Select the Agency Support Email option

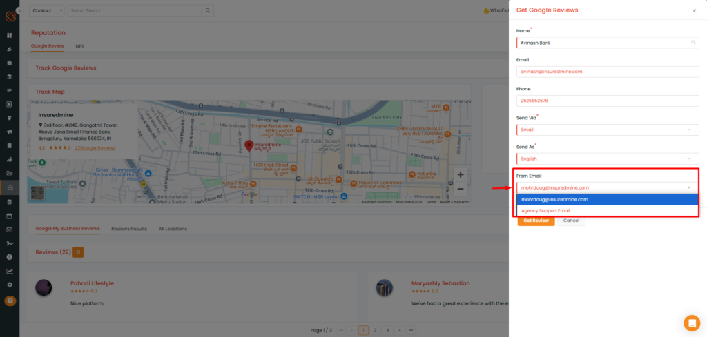(x=608, y=211)
